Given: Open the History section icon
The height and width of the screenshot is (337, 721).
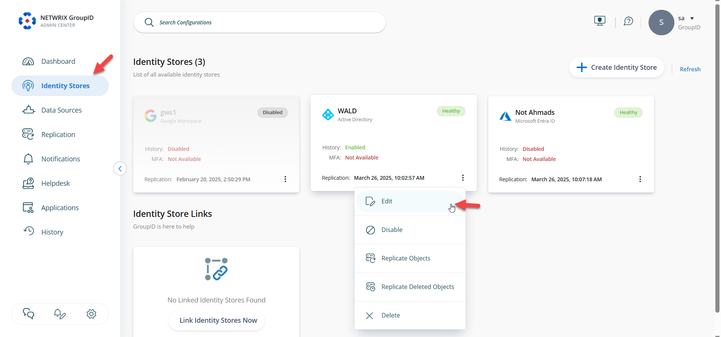Looking at the screenshot, I should [x=29, y=231].
